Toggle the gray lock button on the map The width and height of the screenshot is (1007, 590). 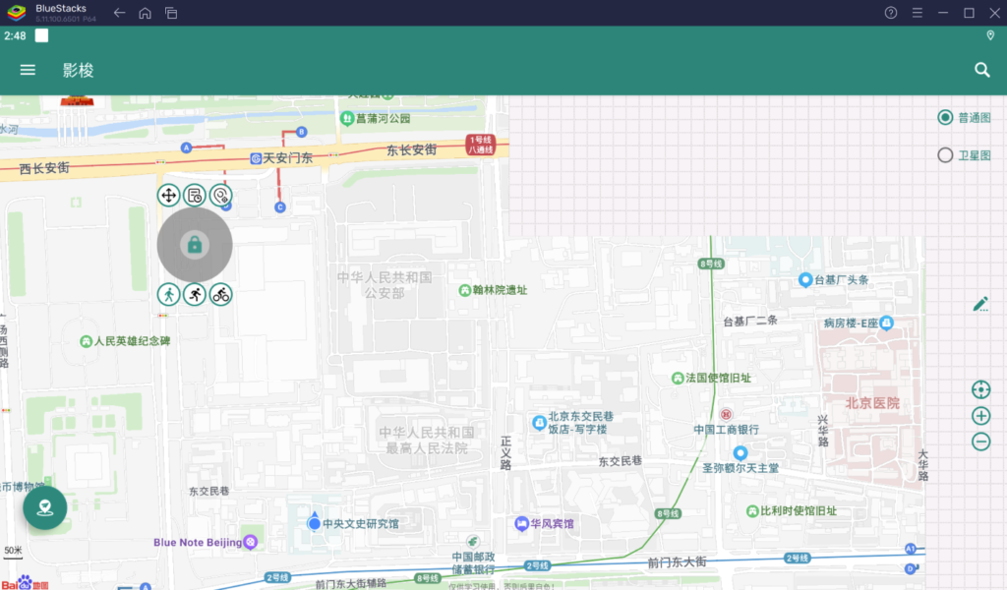pos(194,244)
